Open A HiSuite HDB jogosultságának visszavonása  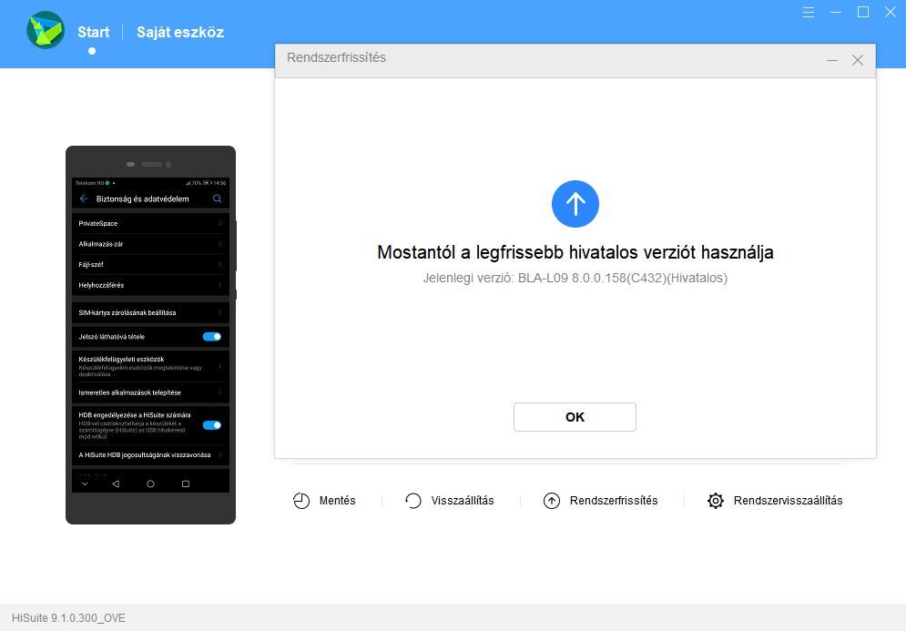(150, 454)
